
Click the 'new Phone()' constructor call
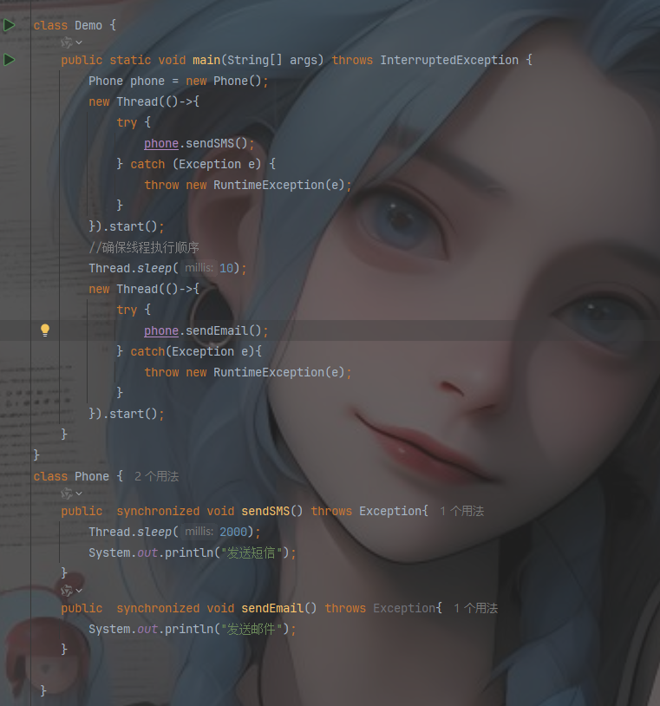[224, 81]
